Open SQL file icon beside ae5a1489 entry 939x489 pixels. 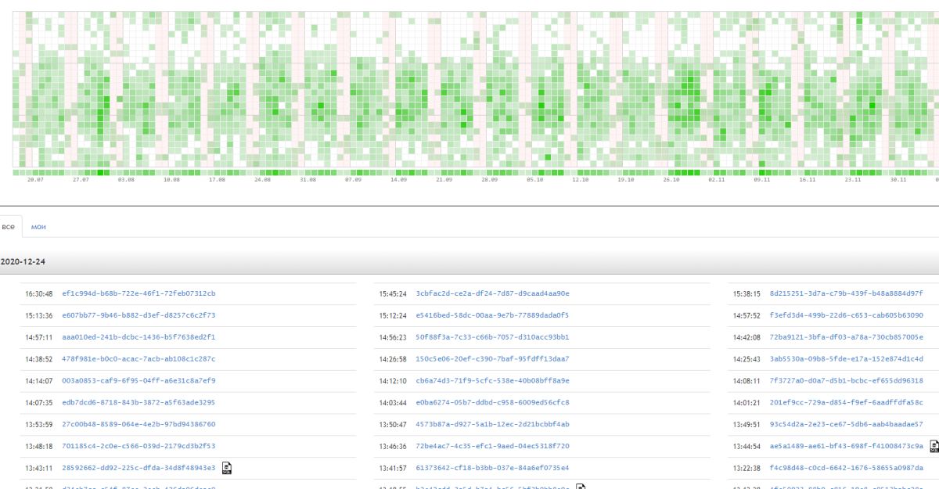tap(934, 446)
